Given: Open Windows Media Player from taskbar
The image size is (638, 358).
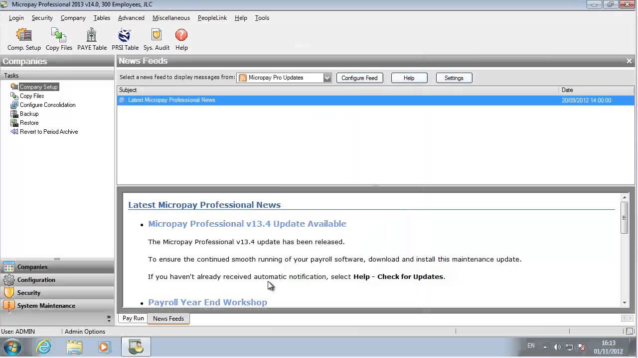Looking at the screenshot, I should click(x=104, y=347).
